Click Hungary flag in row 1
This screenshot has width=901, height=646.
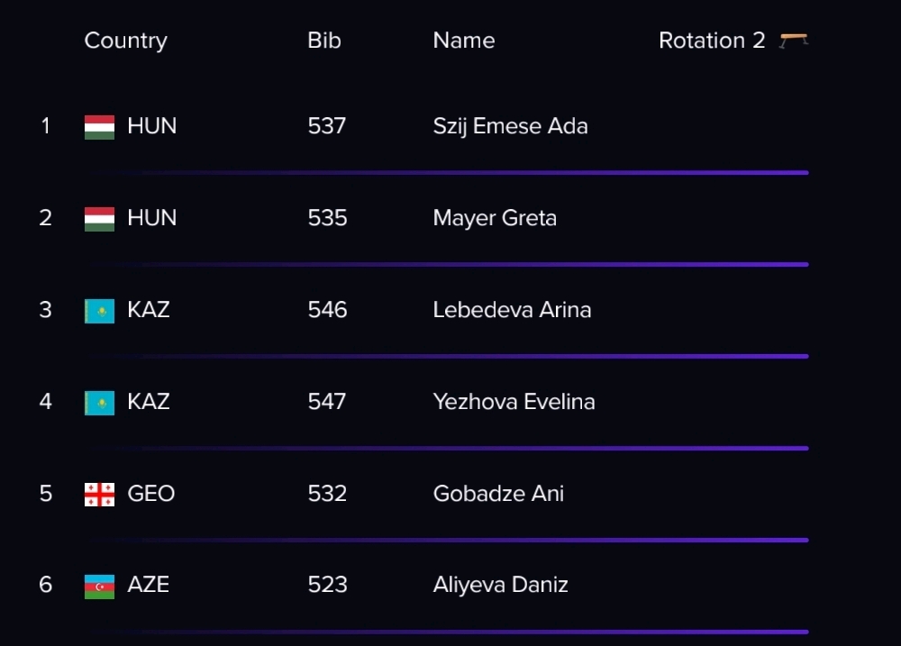click(x=99, y=127)
